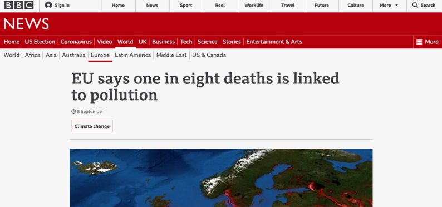Open Africa region link
This screenshot has height=207, width=442.
tap(32, 55)
